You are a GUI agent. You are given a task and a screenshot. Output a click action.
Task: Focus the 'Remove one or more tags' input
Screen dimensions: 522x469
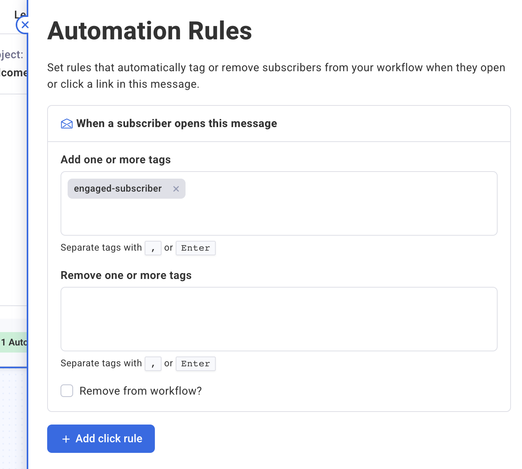(279, 319)
